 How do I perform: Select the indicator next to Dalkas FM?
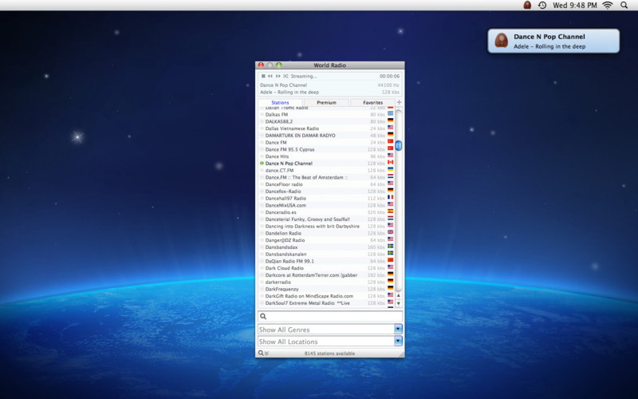tap(262, 114)
